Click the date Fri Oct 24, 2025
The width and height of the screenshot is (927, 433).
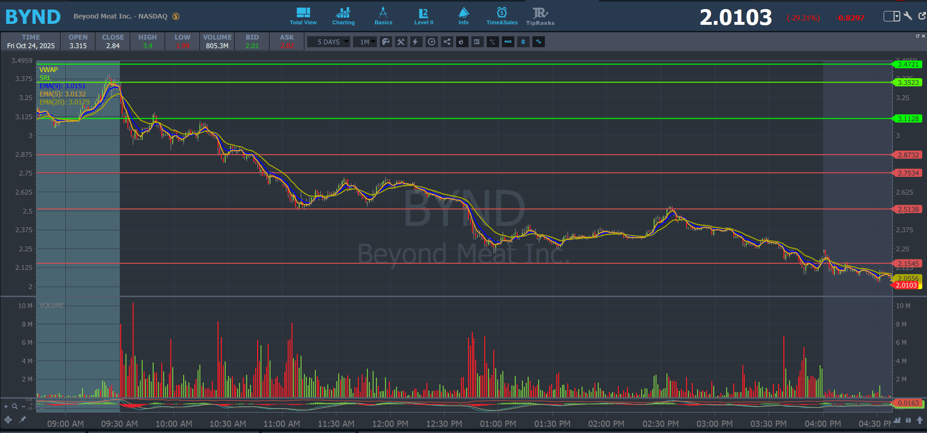click(31, 46)
